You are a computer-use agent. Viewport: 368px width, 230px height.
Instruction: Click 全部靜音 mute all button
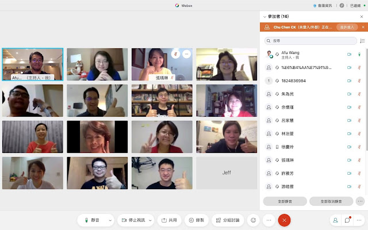click(x=285, y=201)
